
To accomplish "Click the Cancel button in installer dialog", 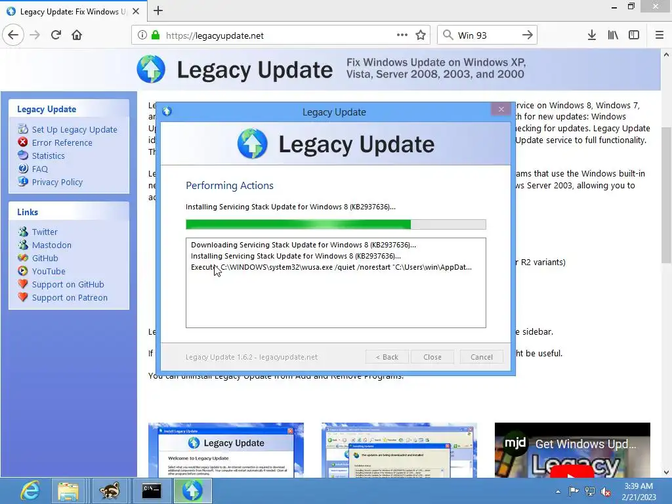I will click(482, 357).
